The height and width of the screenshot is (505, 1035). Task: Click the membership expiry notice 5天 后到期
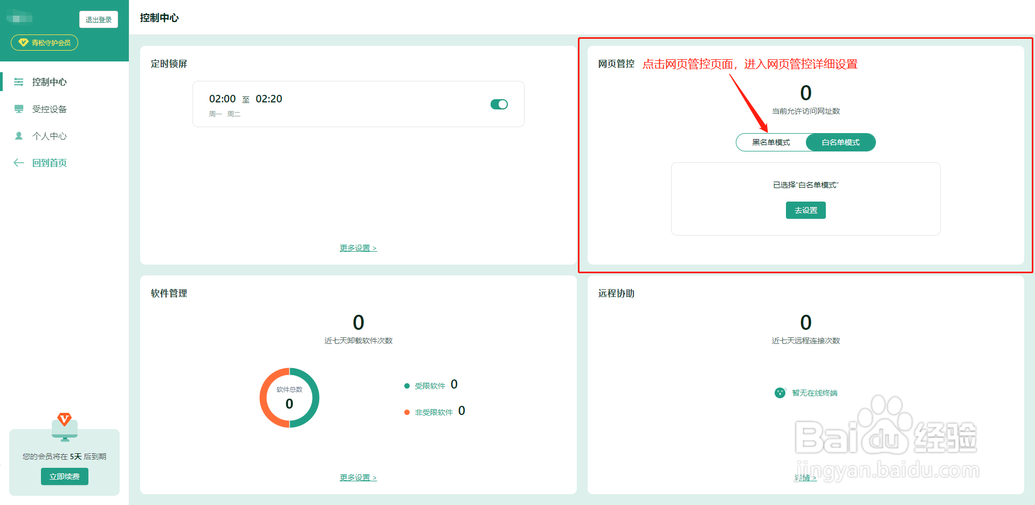(65, 456)
